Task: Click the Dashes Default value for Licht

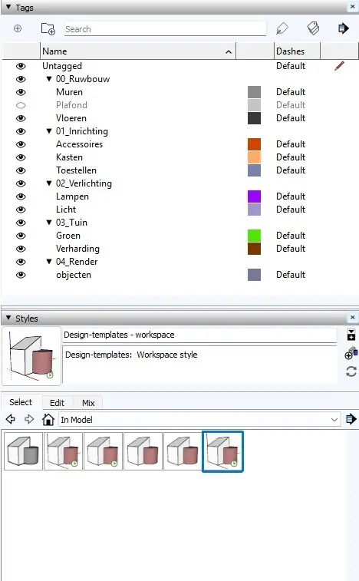Action: (291, 210)
